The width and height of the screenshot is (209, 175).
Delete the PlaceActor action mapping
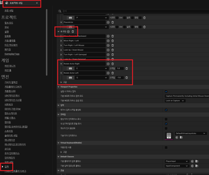click(113, 22)
